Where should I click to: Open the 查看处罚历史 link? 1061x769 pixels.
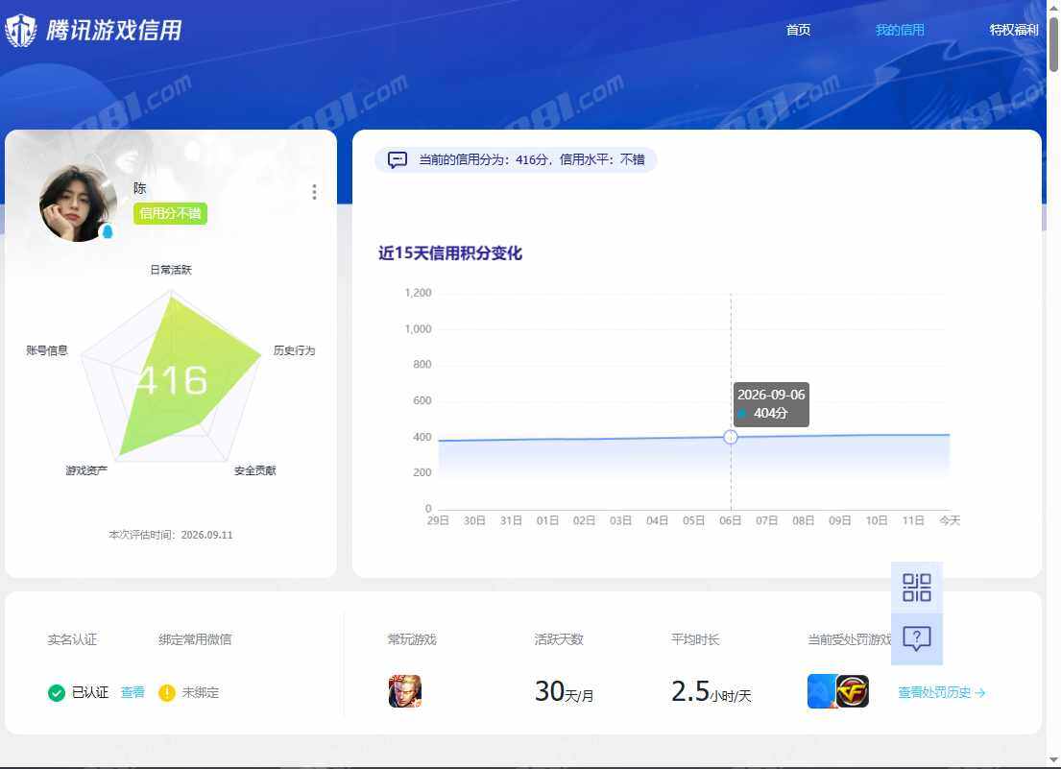pos(941,692)
